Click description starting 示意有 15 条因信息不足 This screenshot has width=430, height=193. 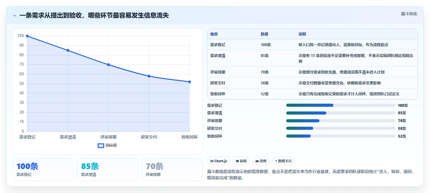(x=356, y=59)
